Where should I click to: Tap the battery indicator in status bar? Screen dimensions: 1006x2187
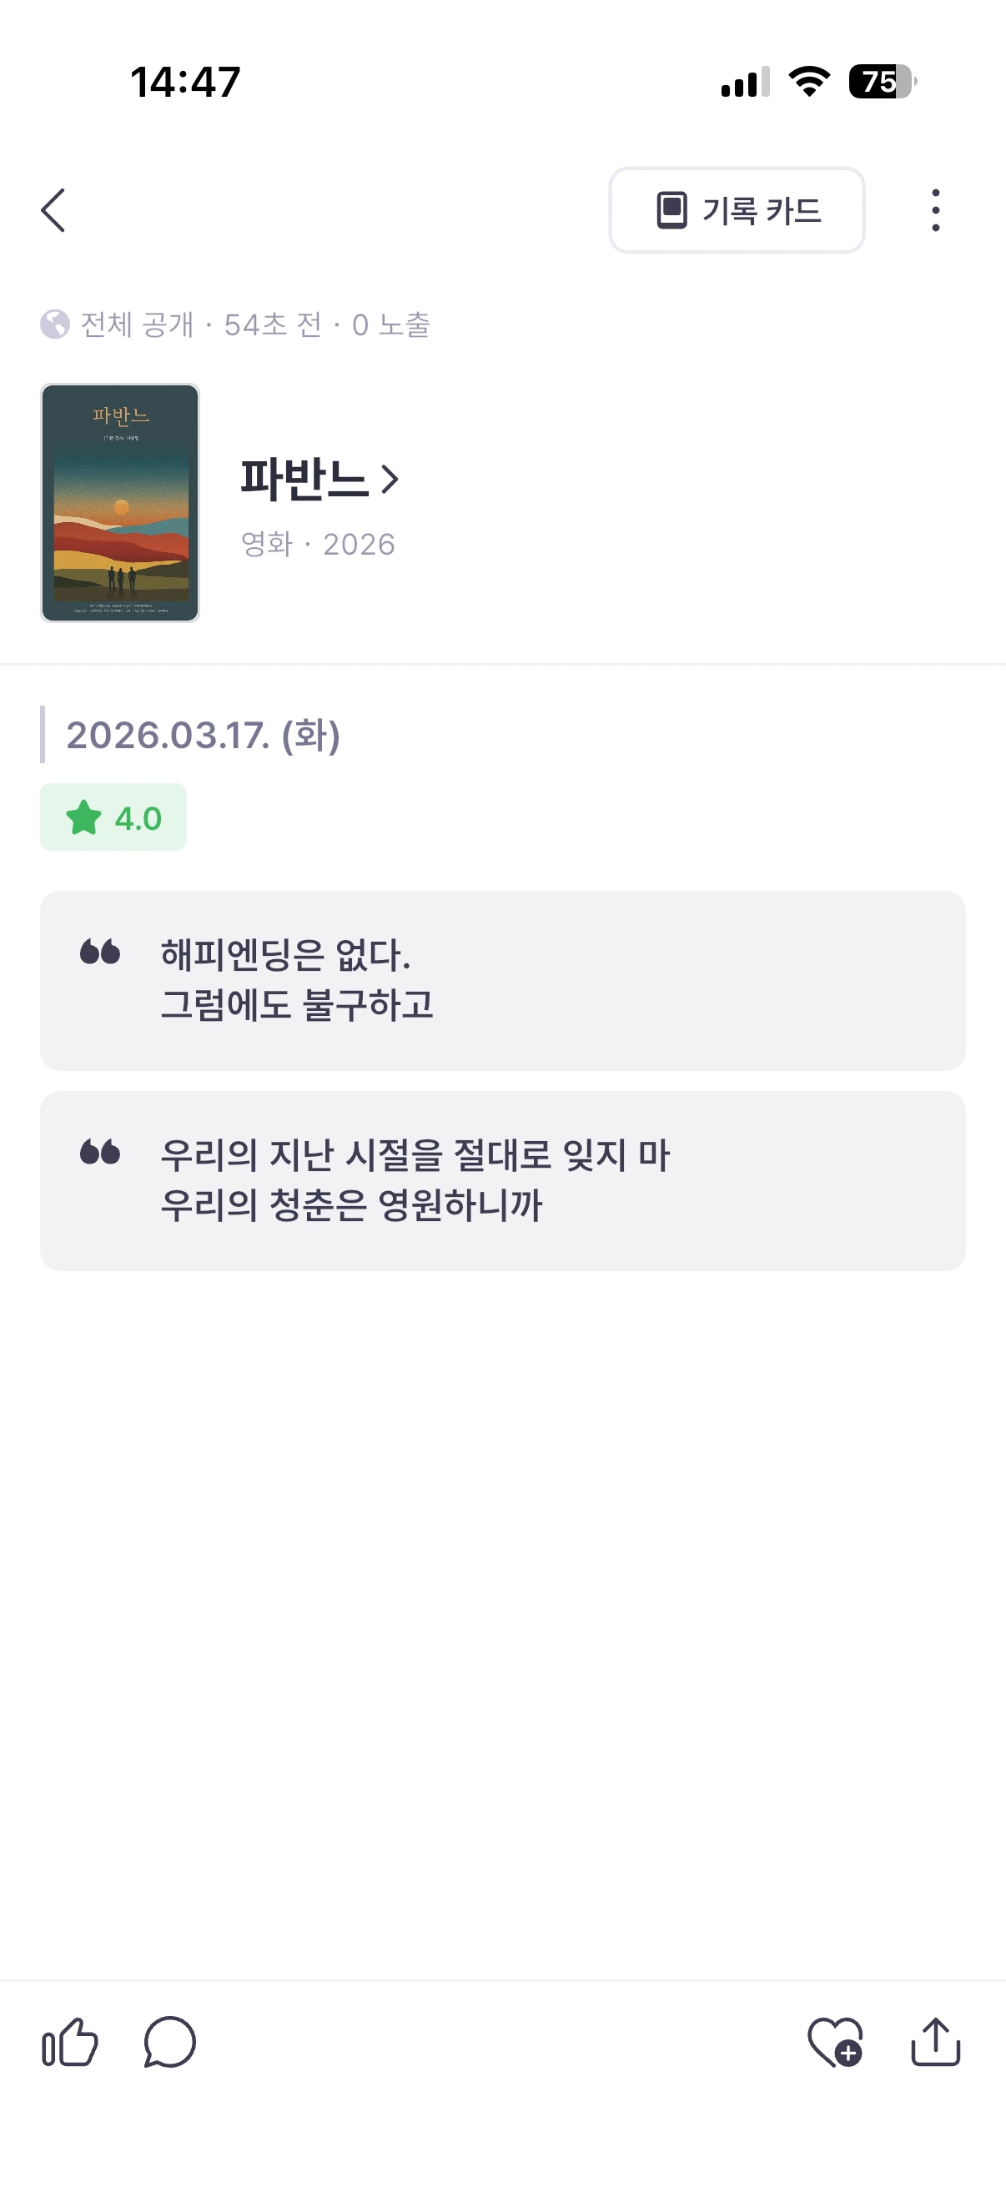point(881,83)
